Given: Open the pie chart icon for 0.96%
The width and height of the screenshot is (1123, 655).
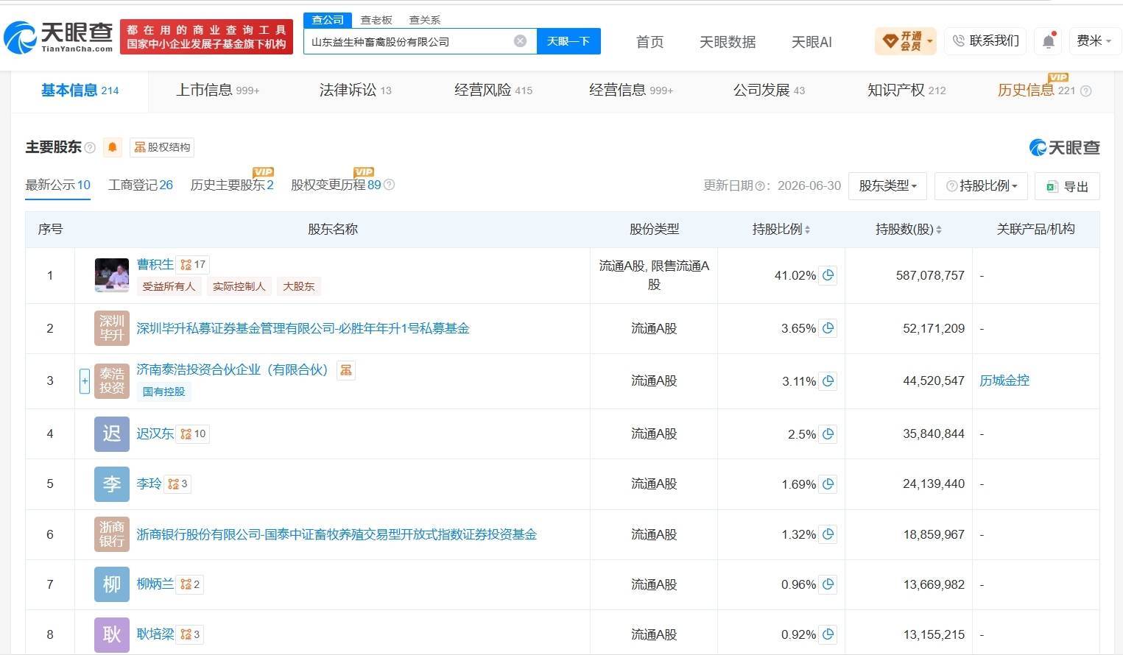Looking at the screenshot, I should 828,584.
